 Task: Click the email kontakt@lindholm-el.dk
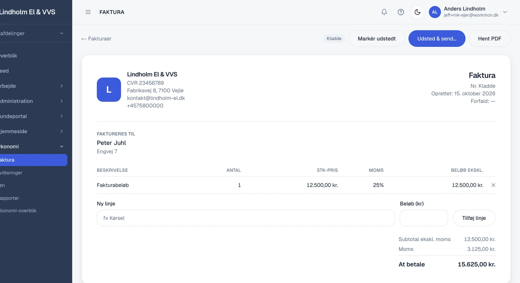click(x=156, y=98)
